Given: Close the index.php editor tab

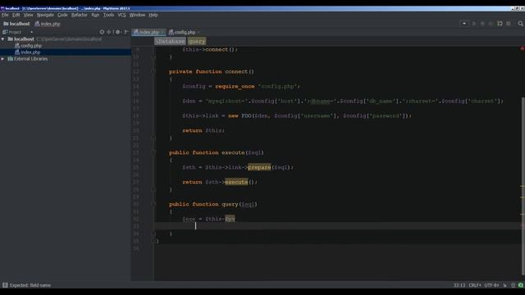Looking at the screenshot, I should 162,32.
